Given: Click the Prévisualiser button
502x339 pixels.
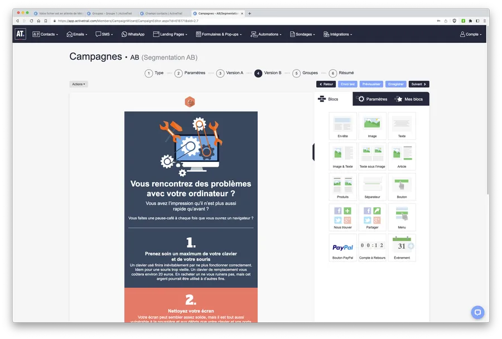Looking at the screenshot, I should point(371,84).
